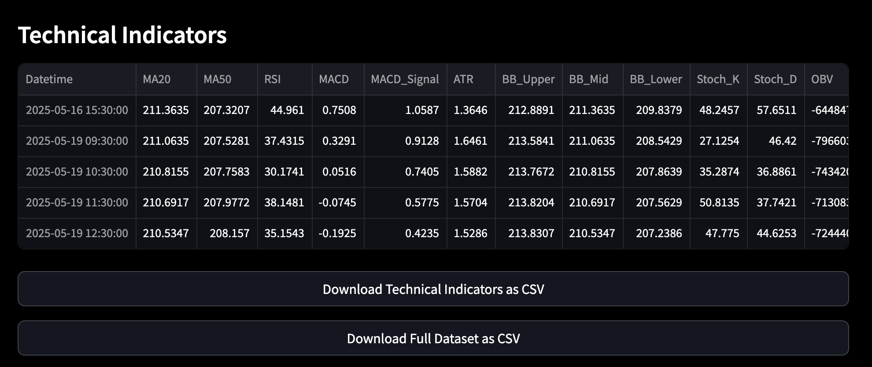Click ATR cell 1.3646

(471, 110)
